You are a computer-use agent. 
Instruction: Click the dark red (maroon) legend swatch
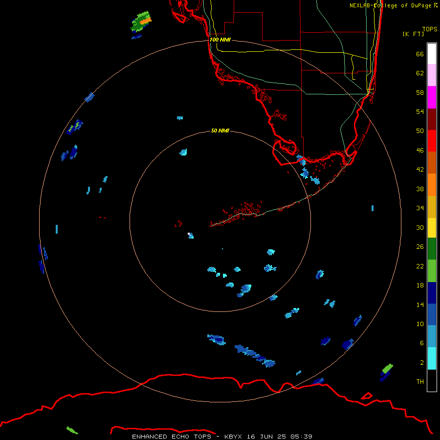pyautogui.click(x=432, y=119)
